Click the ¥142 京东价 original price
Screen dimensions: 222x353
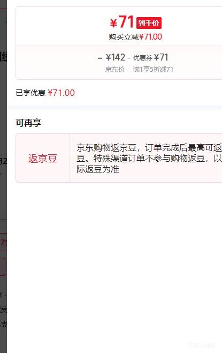click(x=116, y=57)
